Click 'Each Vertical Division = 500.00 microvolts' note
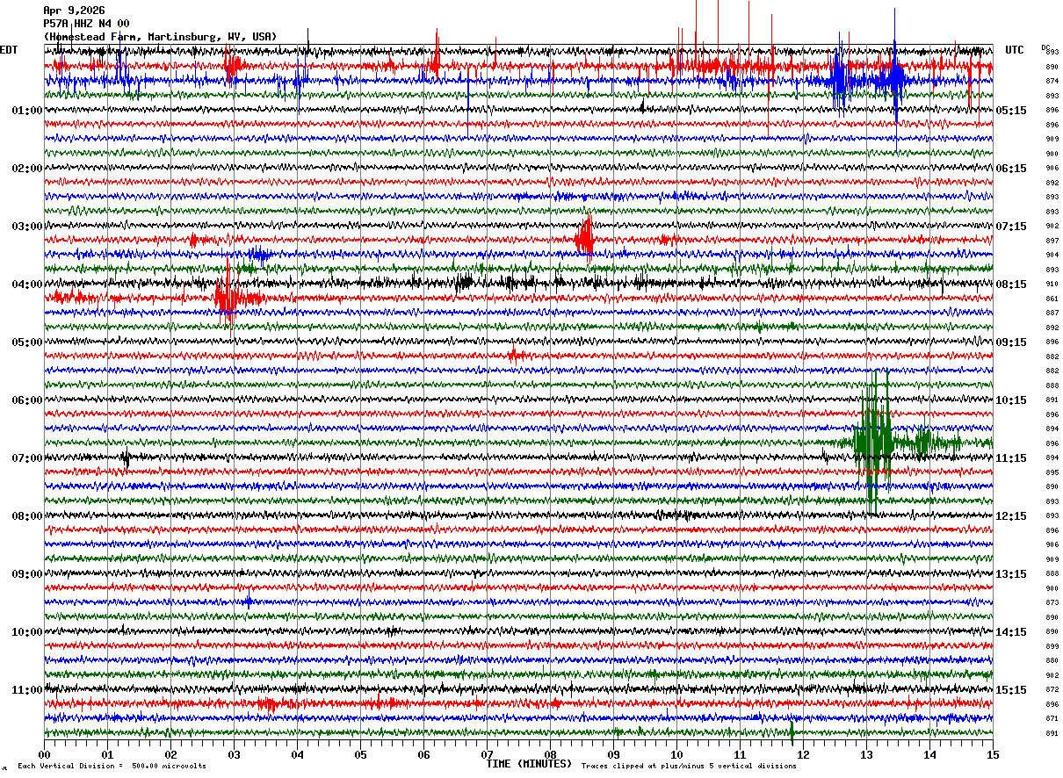 point(112,766)
